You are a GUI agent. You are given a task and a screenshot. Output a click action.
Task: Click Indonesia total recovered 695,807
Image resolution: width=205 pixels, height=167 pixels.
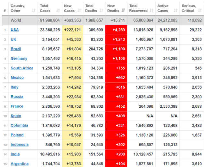[146, 145]
